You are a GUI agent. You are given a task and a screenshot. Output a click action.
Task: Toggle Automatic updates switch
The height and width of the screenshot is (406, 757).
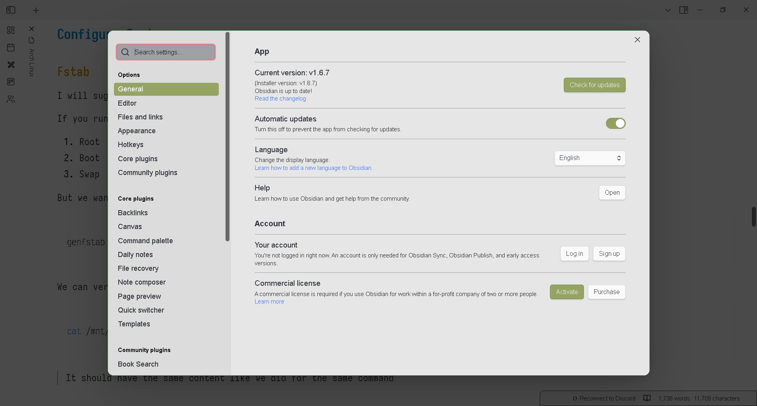pyautogui.click(x=615, y=123)
